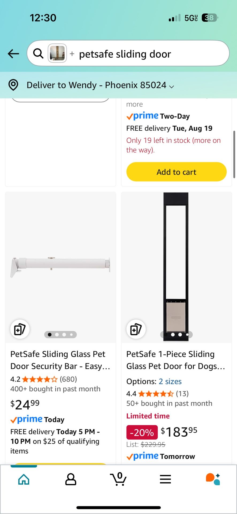Open the 2 sizes options link
The width and height of the screenshot is (237, 514).
[170, 381]
